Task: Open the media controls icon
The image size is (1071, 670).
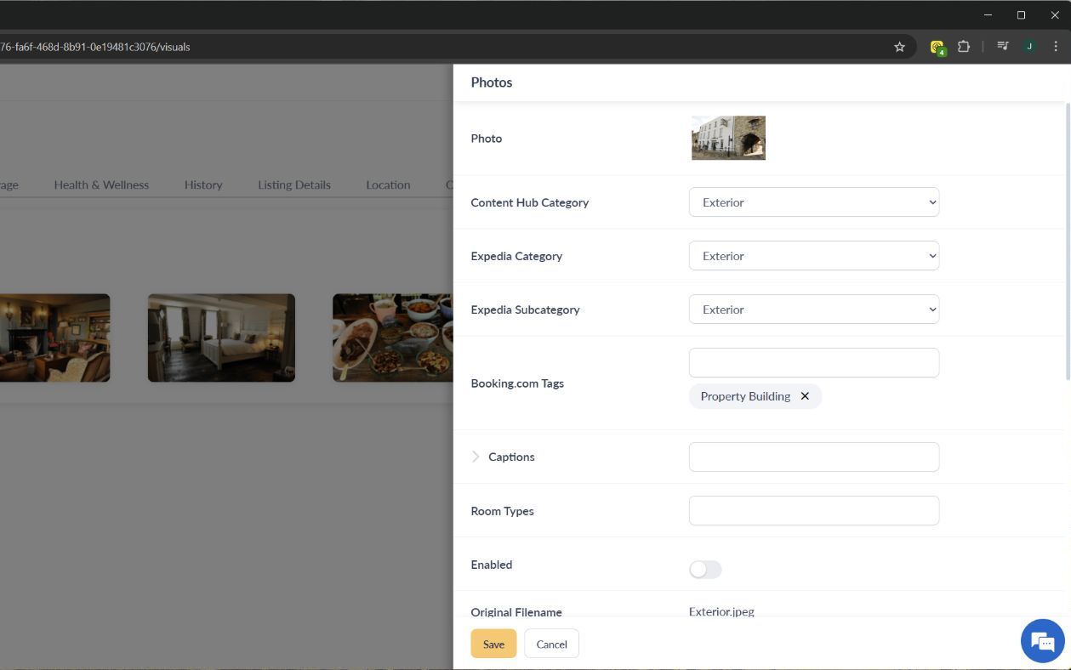Action: 1003,47
